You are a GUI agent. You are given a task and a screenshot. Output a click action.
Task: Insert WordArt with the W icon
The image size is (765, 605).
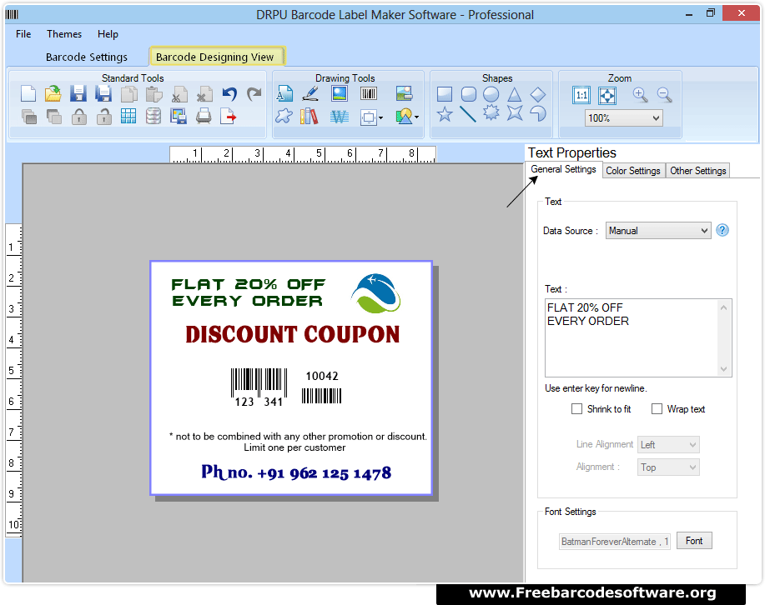tap(340, 117)
